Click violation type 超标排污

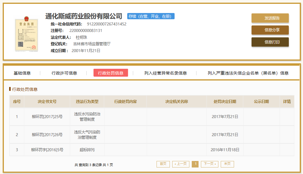click(x=87, y=150)
